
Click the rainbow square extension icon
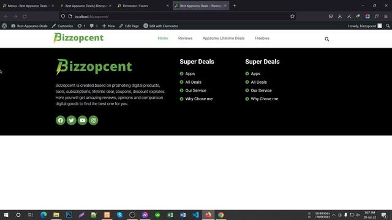coord(367,16)
